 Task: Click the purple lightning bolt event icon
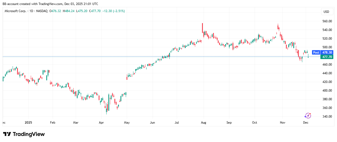tap(308, 116)
